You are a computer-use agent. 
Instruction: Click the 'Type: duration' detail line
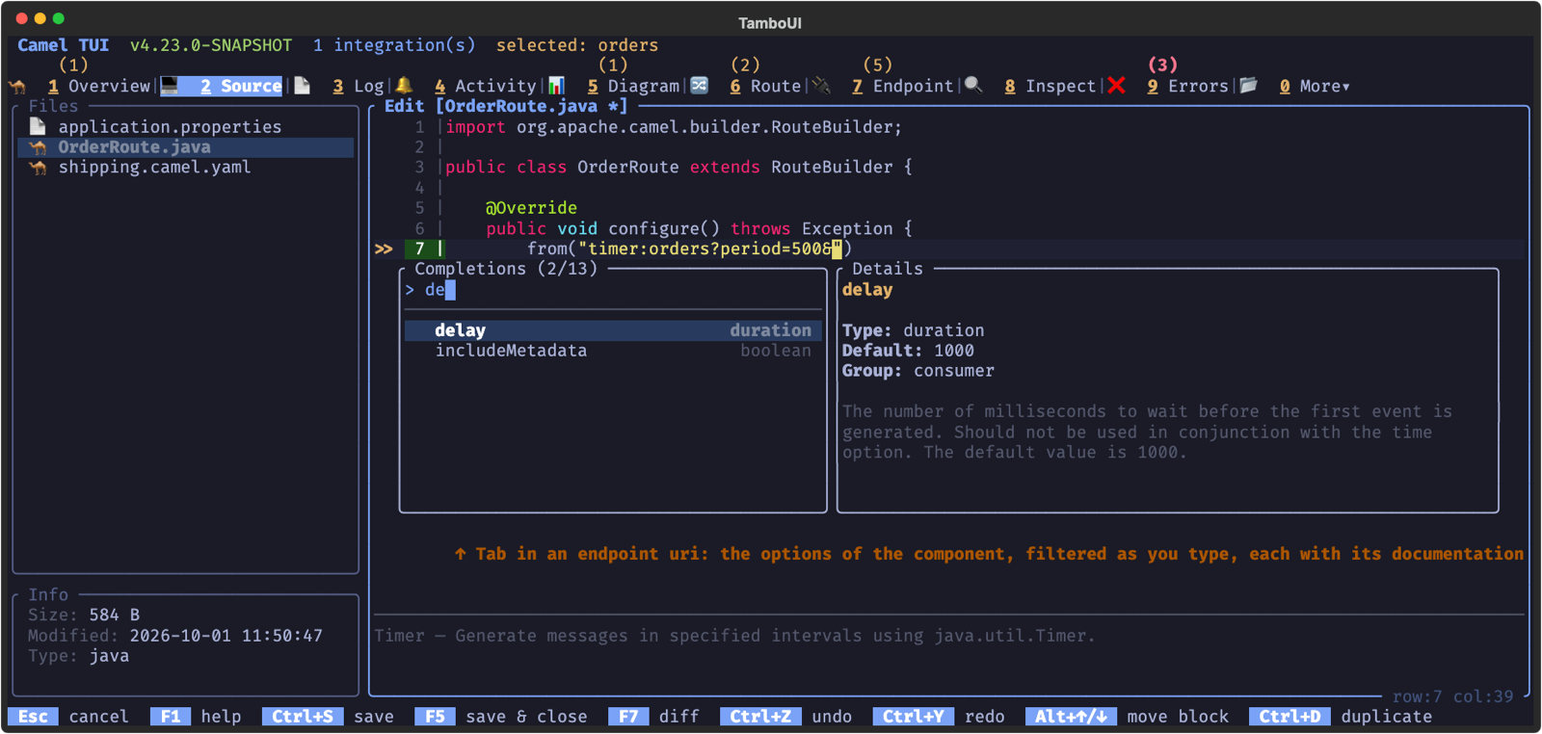[913, 330]
